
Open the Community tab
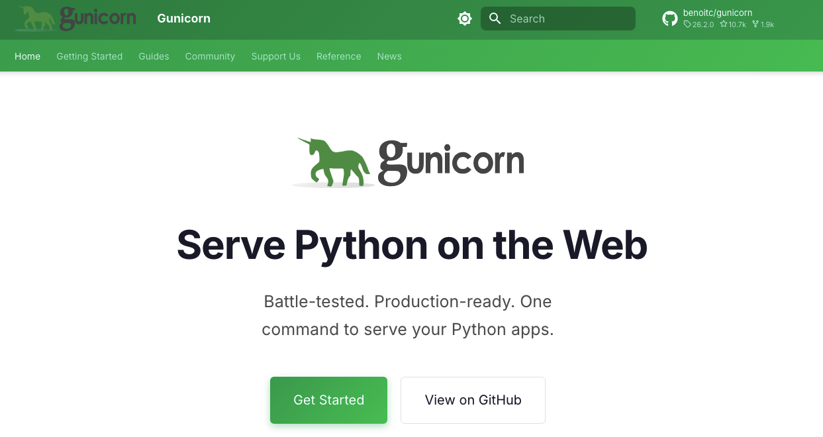[210, 56]
